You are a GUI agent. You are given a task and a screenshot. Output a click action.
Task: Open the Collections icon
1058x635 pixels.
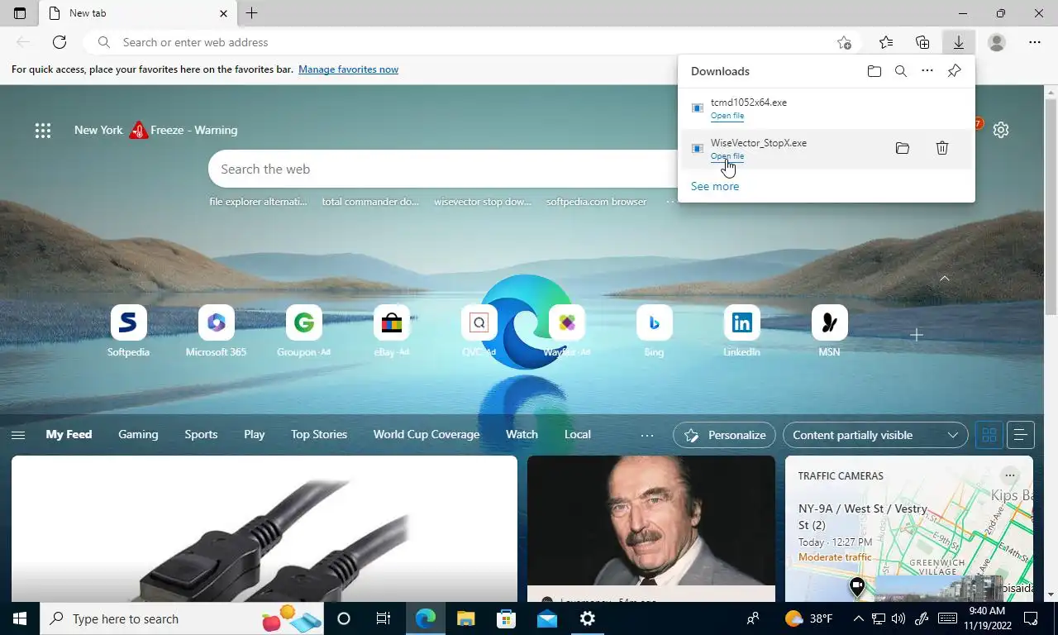click(922, 42)
